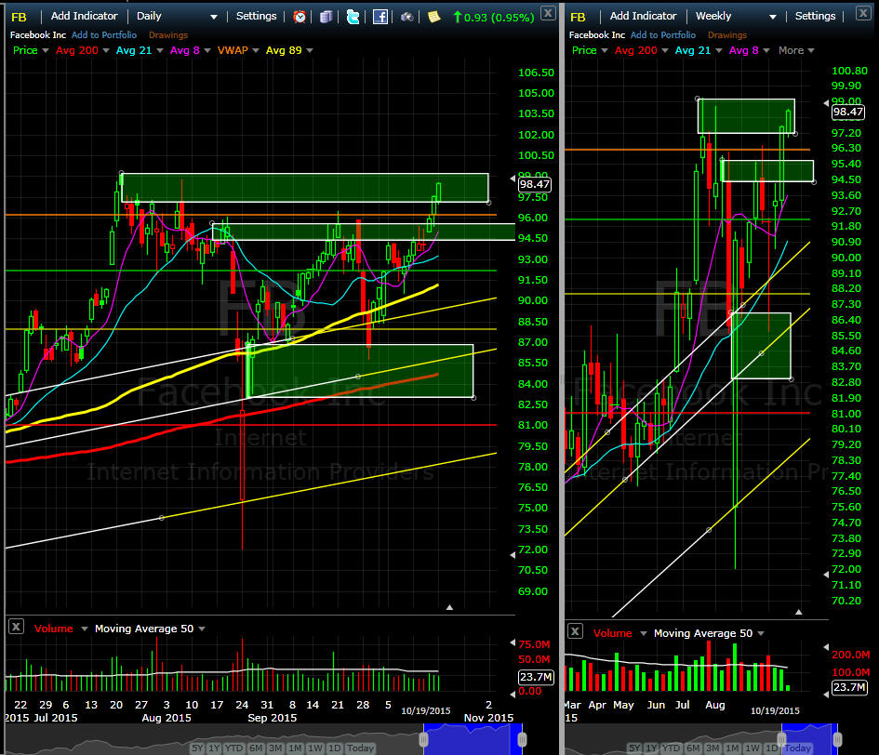Select the 6M range button in daily chart
879x755 pixels.
coord(256,748)
